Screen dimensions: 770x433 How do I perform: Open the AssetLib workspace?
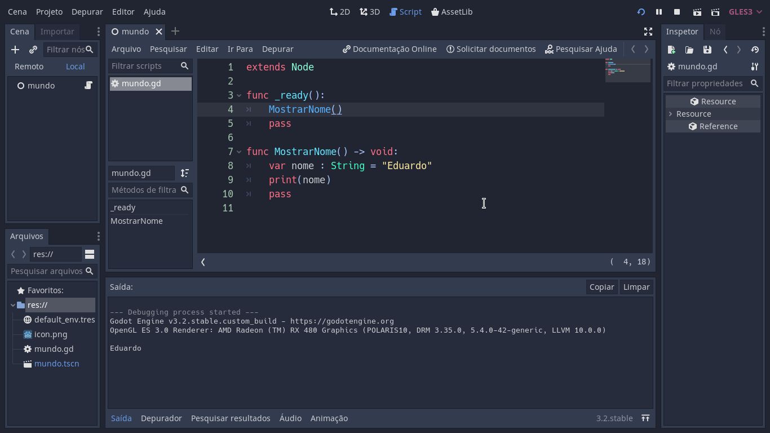452,12
